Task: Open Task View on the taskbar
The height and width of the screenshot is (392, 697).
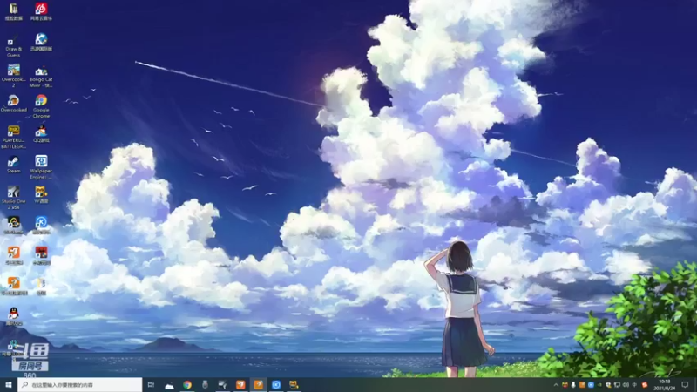Action: tap(151, 384)
